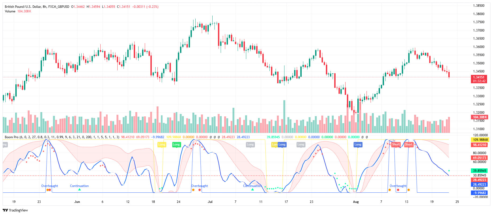493x215 pixels.
Task: Click the first red Short signal label
Action: point(396,145)
